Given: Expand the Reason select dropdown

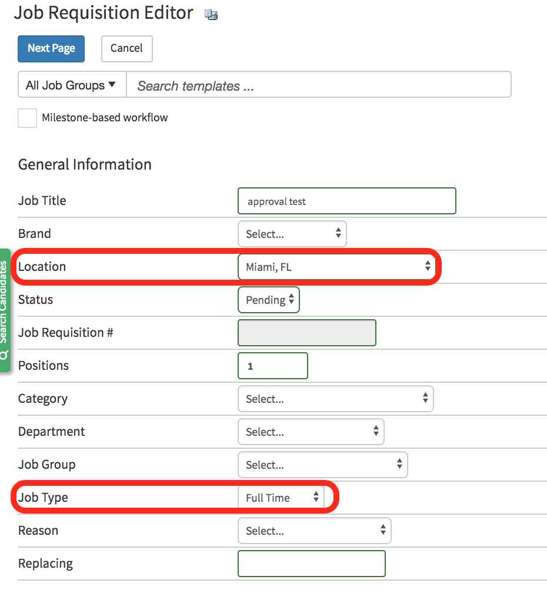Looking at the screenshot, I should (x=314, y=531).
